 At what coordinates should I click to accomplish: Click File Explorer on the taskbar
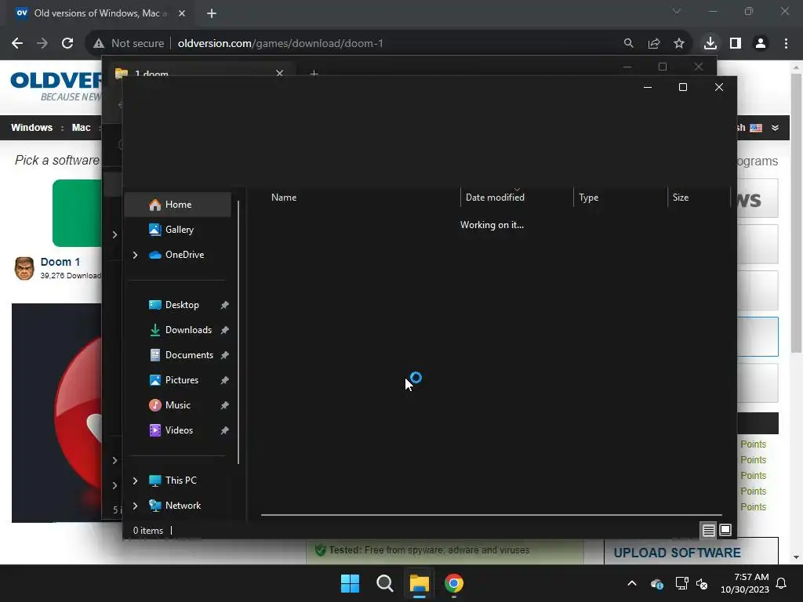[x=419, y=583]
